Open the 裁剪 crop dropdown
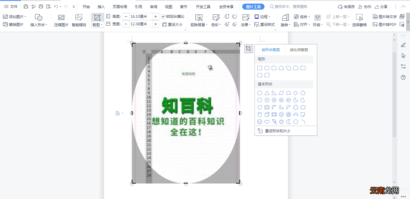 [98, 25]
